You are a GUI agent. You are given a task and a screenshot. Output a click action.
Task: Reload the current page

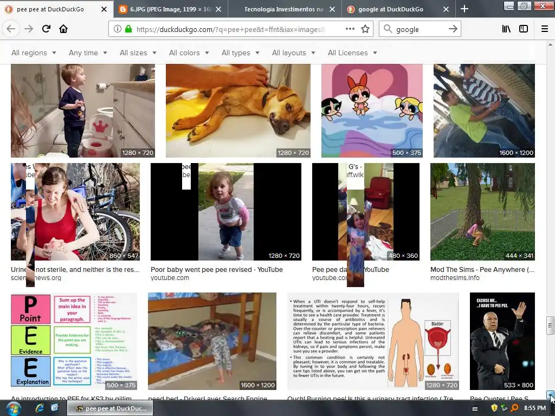(x=47, y=29)
